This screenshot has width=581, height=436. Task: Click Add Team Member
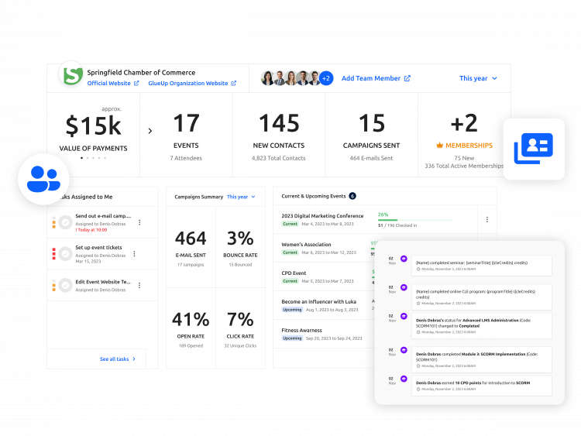pyautogui.click(x=376, y=78)
